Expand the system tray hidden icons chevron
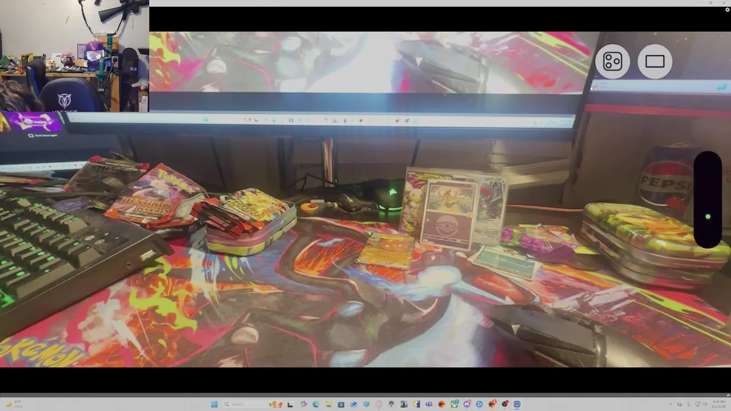This screenshot has height=411, width=731. pyautogui.click(x=670, y=404)
